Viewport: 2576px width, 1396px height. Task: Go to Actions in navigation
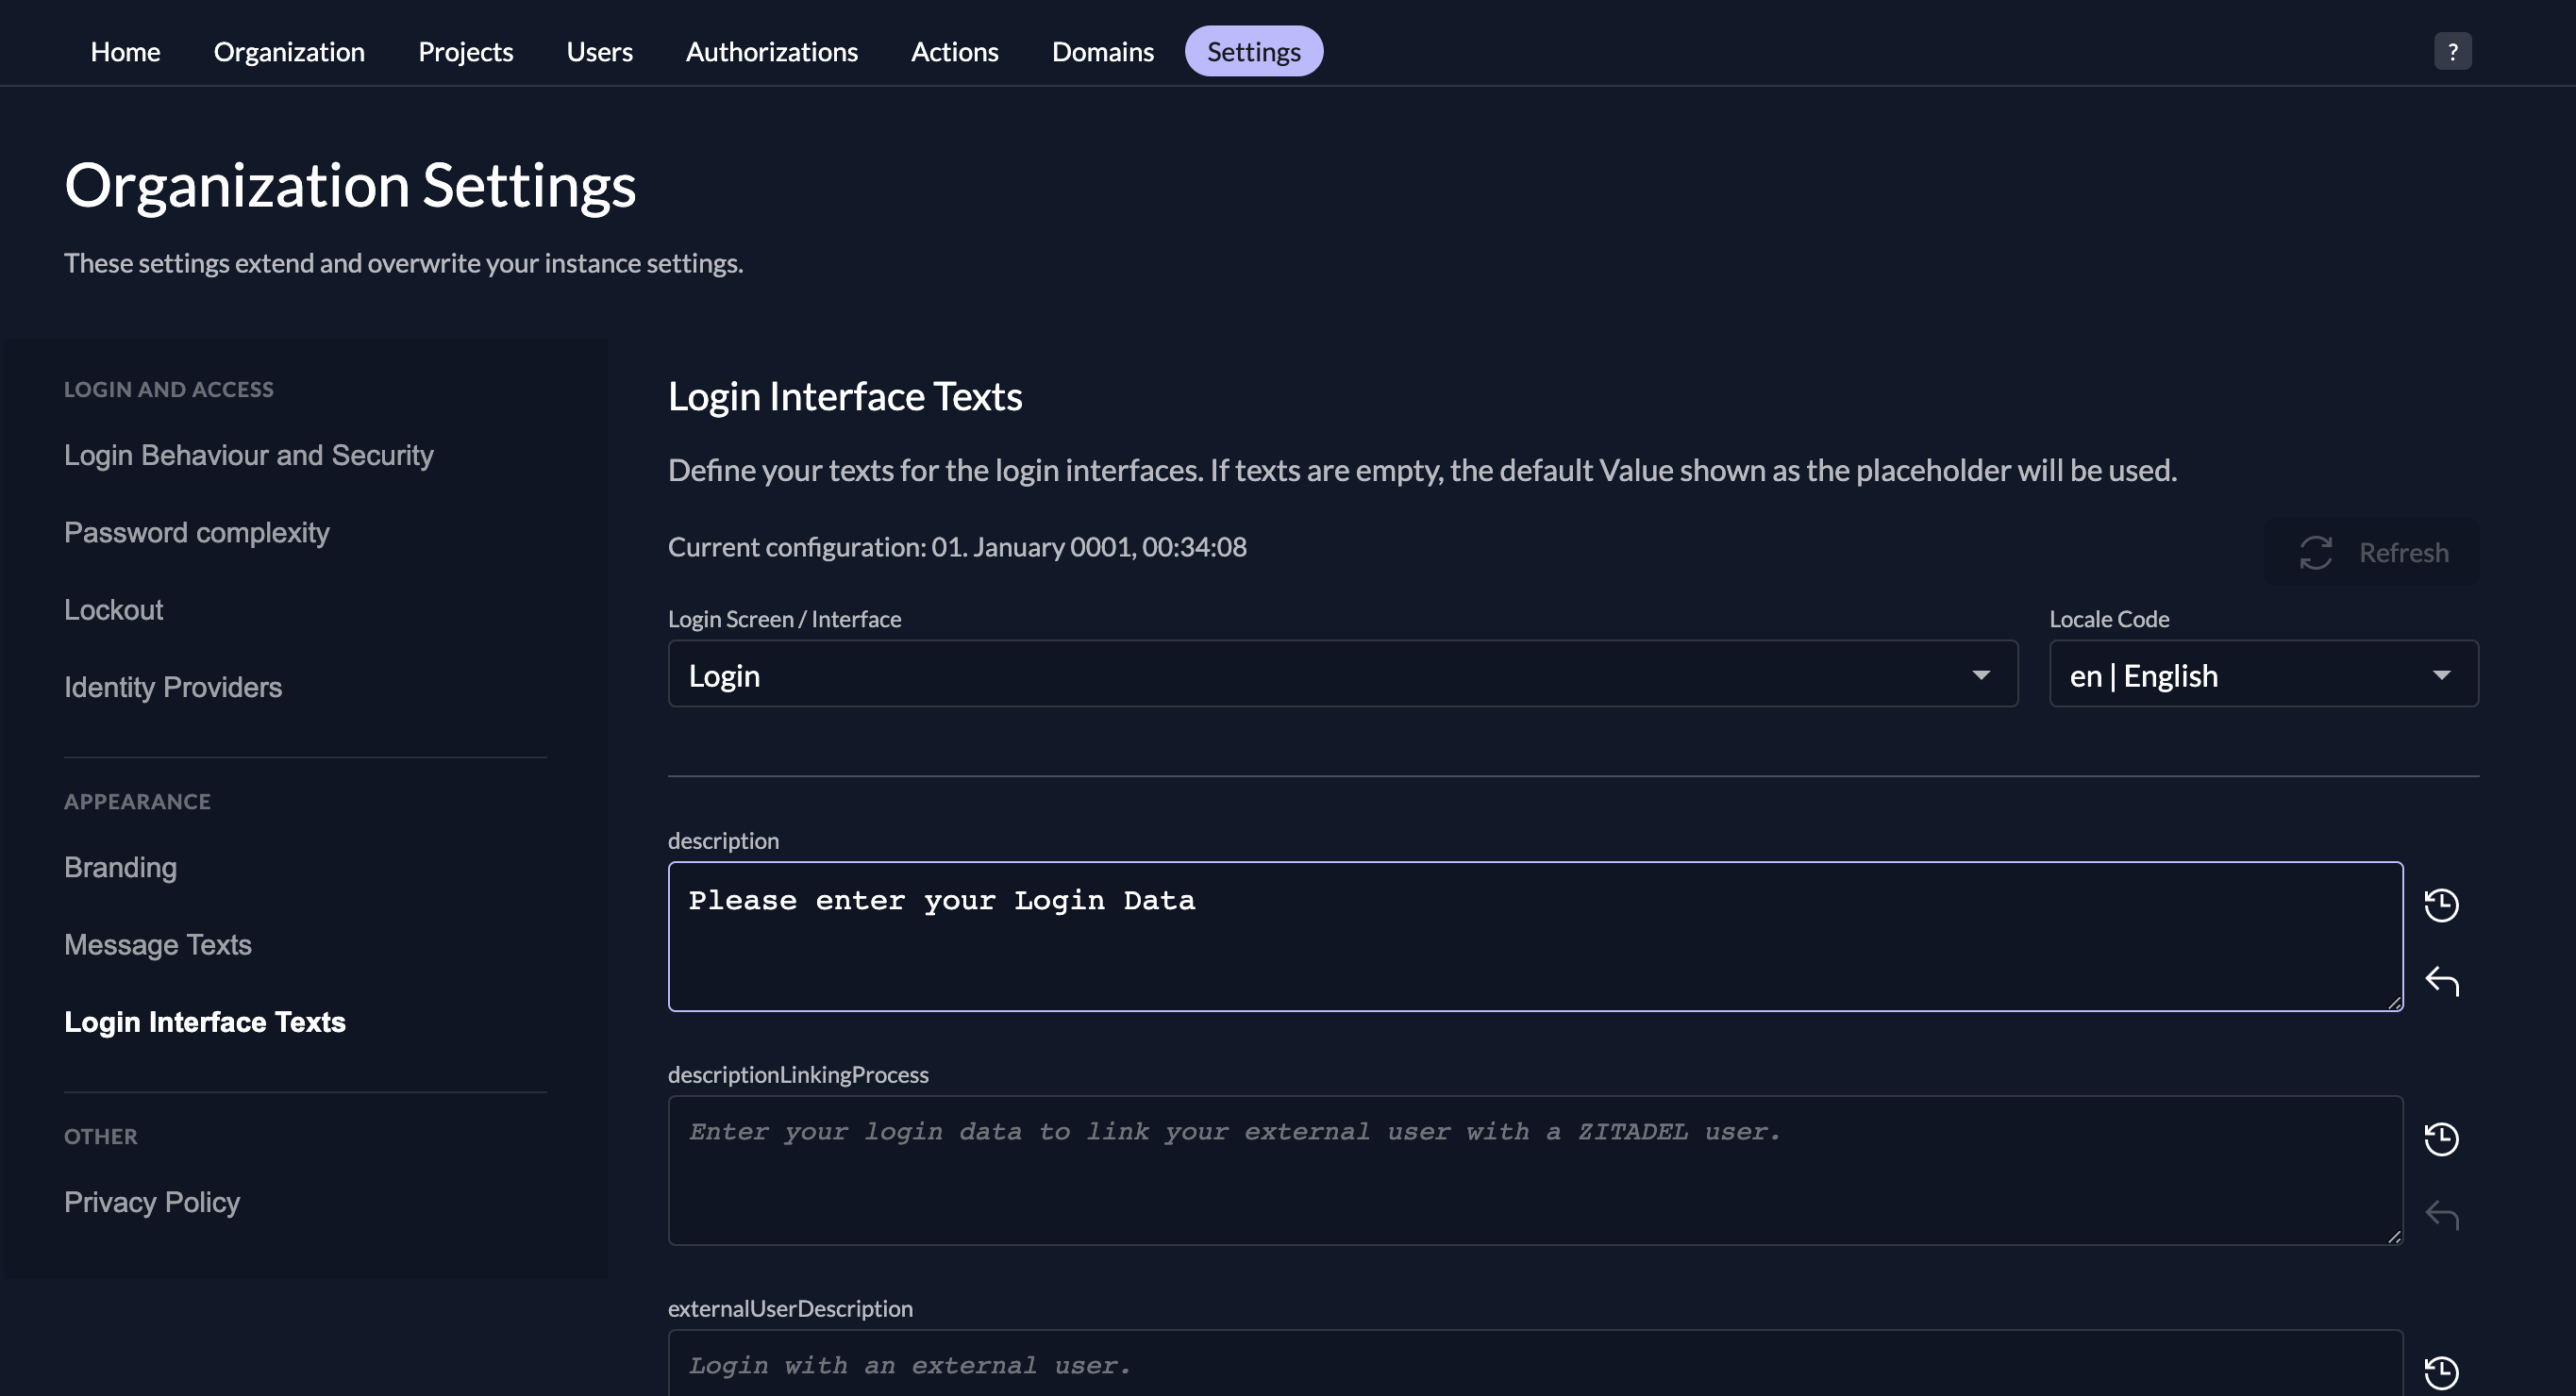pyautogui.click(x=954, y=51)
